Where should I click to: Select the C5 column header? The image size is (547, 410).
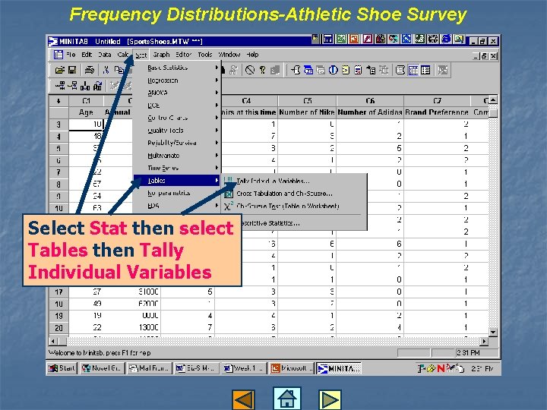pos(307,101)
